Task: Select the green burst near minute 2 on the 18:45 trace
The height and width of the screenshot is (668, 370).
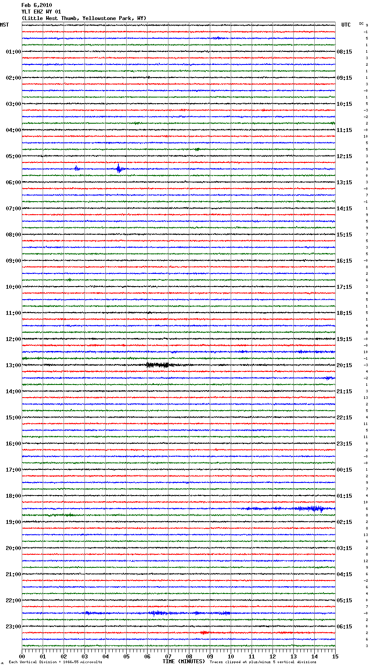Action: click(68, 515)
